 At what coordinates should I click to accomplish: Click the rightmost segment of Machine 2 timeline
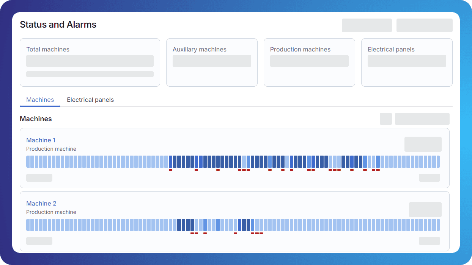point(438,225)
